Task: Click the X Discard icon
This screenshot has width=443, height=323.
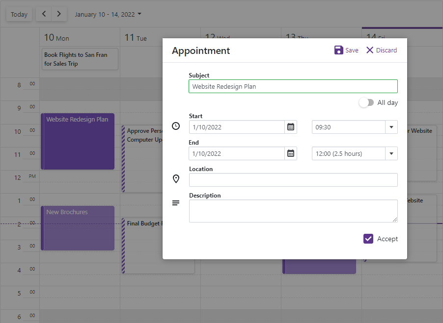Action: pos(370,50)
